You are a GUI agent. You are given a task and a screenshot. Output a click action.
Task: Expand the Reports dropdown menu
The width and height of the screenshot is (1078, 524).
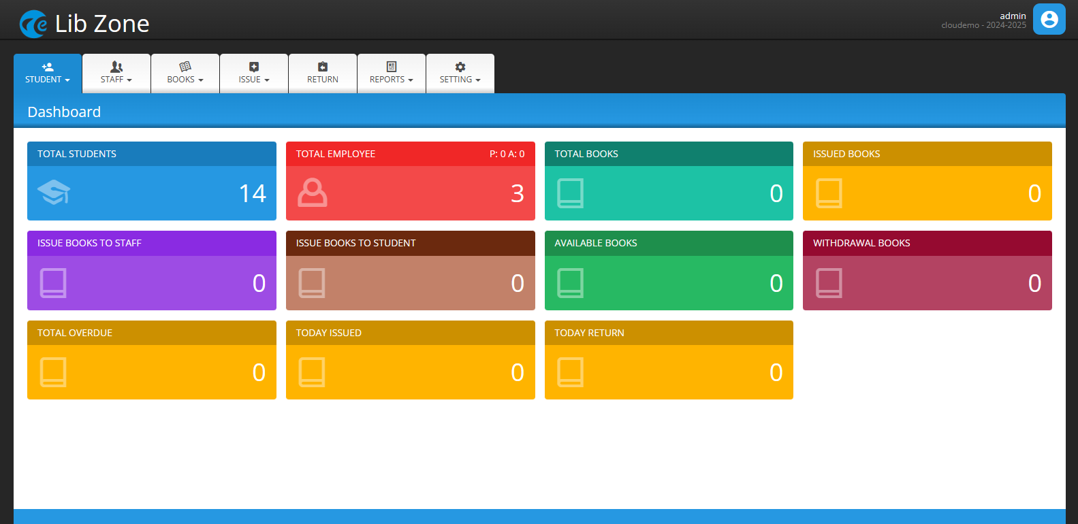pos(392,73)
